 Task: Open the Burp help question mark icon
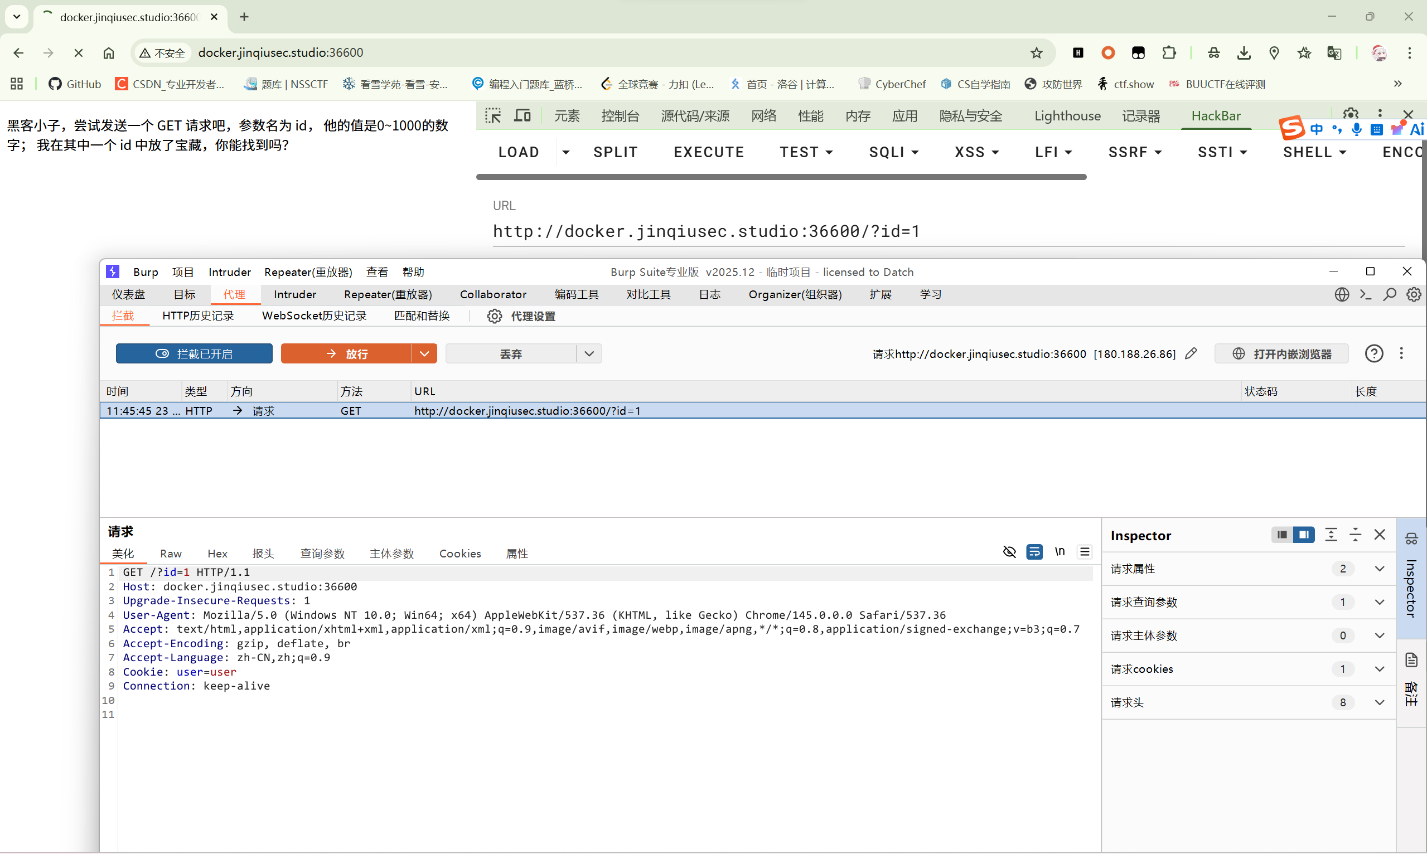coord(1373,353)
